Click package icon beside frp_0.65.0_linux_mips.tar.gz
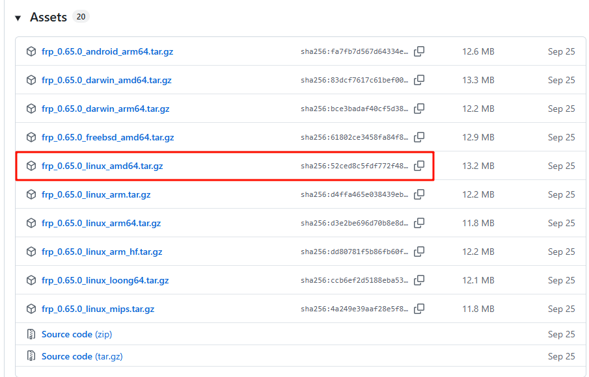 tap(31, 309)
